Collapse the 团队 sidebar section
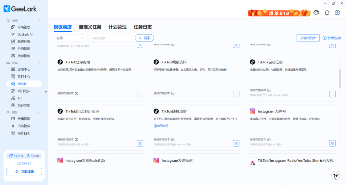The width and height of the screenshot is (346, 185). [39, 112]
